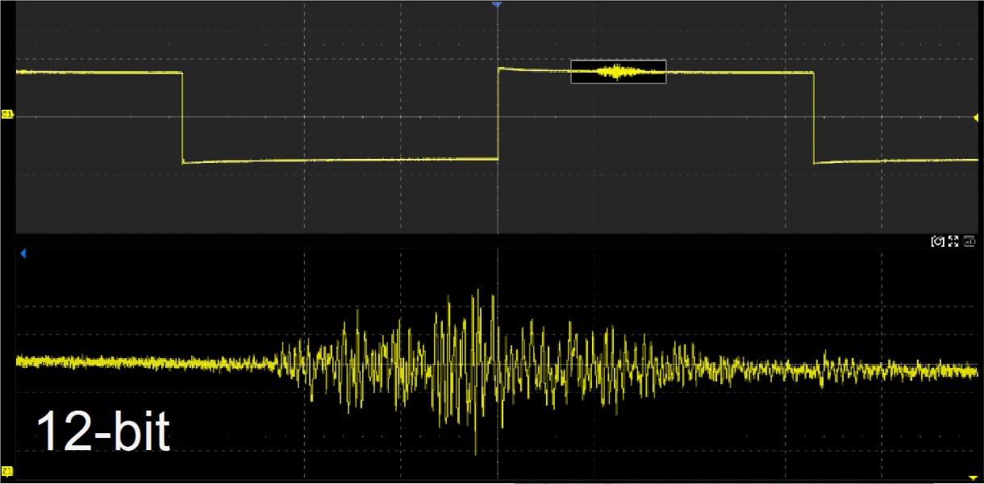Click the highlighted zoom region box on waveform

click(x=619, y=72)
